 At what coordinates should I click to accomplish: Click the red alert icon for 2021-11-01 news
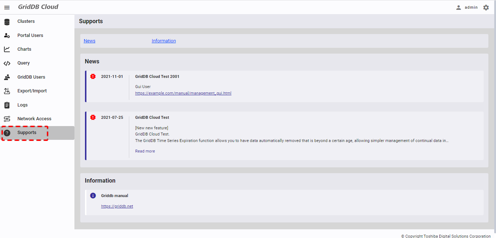coord(93,76)
